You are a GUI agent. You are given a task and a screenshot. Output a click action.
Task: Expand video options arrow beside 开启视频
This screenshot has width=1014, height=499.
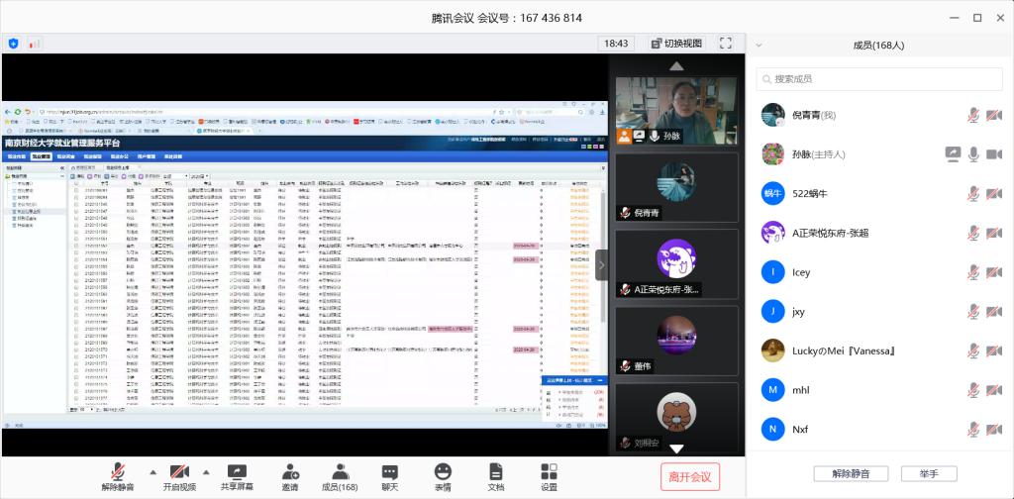pyautogui.click(x=206, y=471)
